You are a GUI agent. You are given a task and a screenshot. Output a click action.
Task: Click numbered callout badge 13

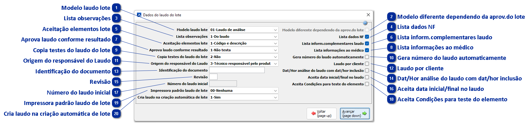116,72
